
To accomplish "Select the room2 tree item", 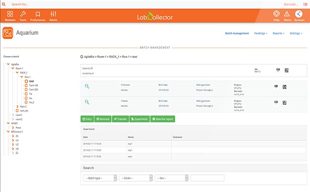I will click(x=19, y=119).
